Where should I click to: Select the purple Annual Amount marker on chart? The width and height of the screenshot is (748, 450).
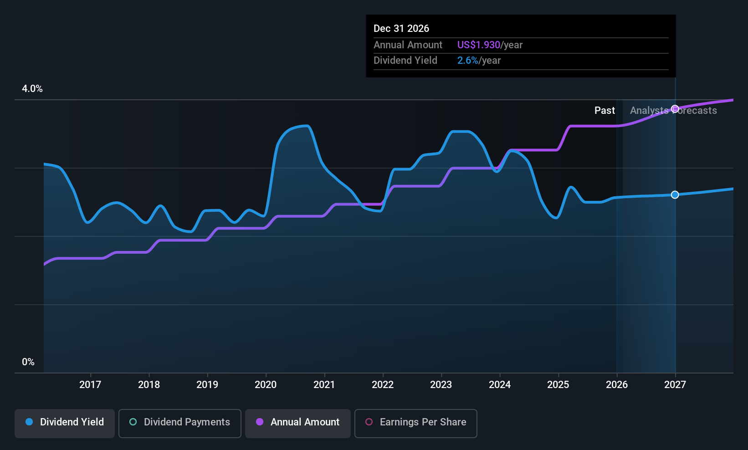coord(675,109)
